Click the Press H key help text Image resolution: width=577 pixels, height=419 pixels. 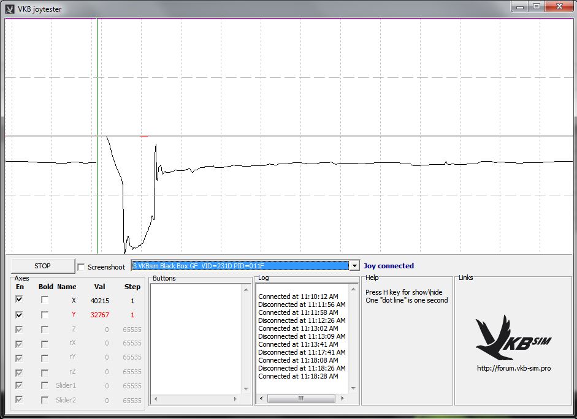point(403,292)
